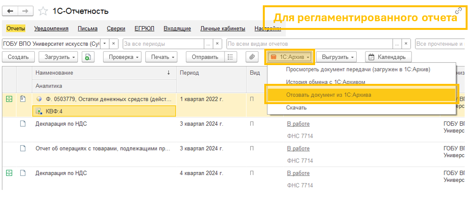This screenshot has width=470, height=201.
Task: Open the Личные кабинеты tab
Action: click(x=223, y=28)
